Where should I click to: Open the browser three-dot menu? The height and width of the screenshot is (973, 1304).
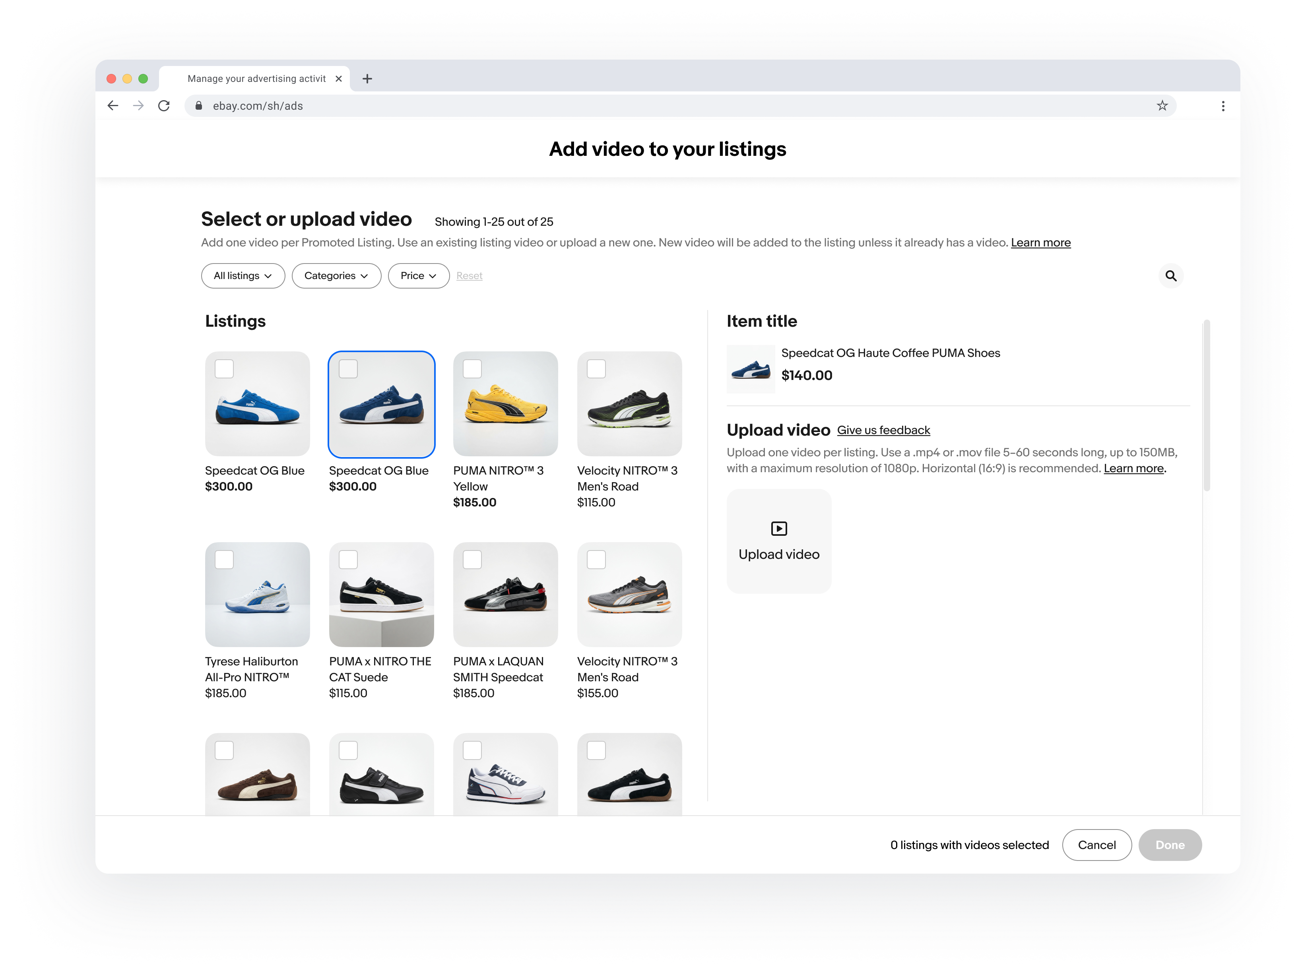1223,105
